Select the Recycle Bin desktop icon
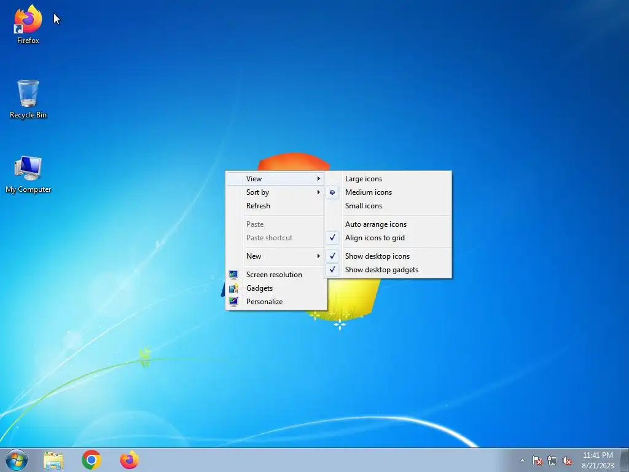 (28, 99)
